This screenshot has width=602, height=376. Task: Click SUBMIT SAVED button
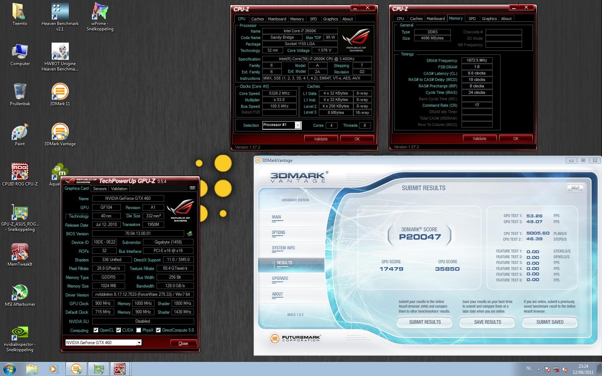[550, 322]
